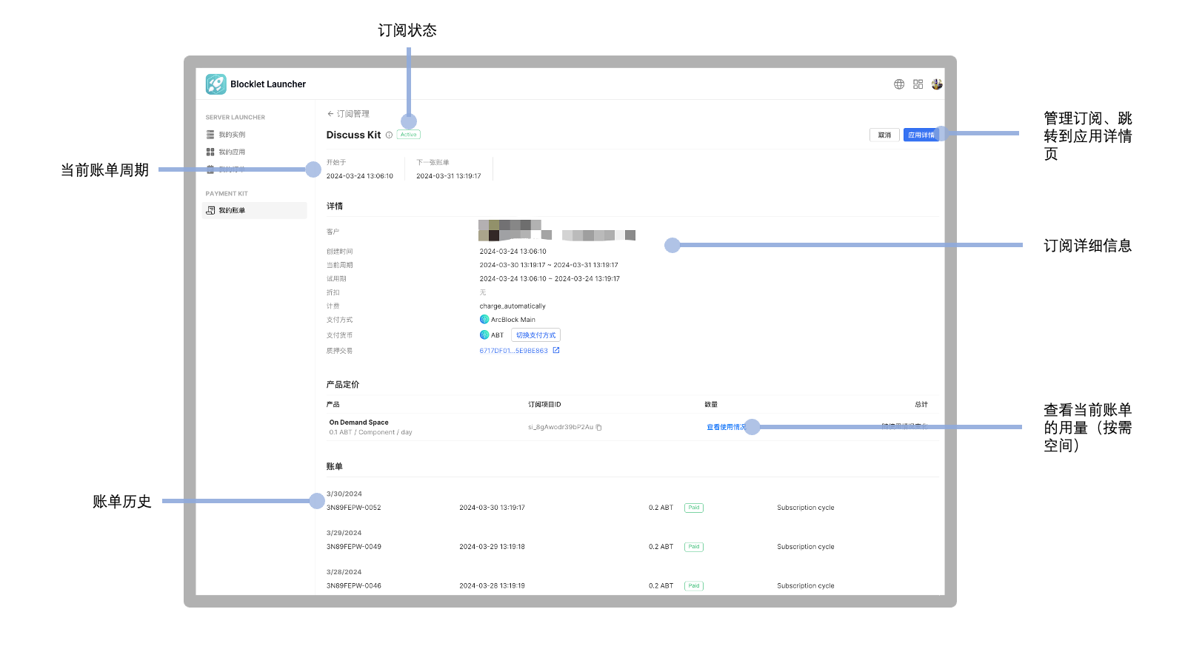
Task: Open invoice 3N89FEPW-0049
Action: pos(353,547)
